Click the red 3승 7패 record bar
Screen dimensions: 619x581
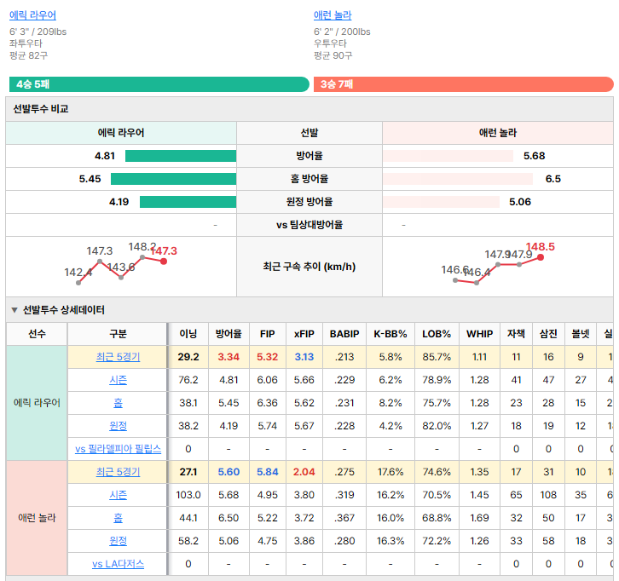[464, 84]
